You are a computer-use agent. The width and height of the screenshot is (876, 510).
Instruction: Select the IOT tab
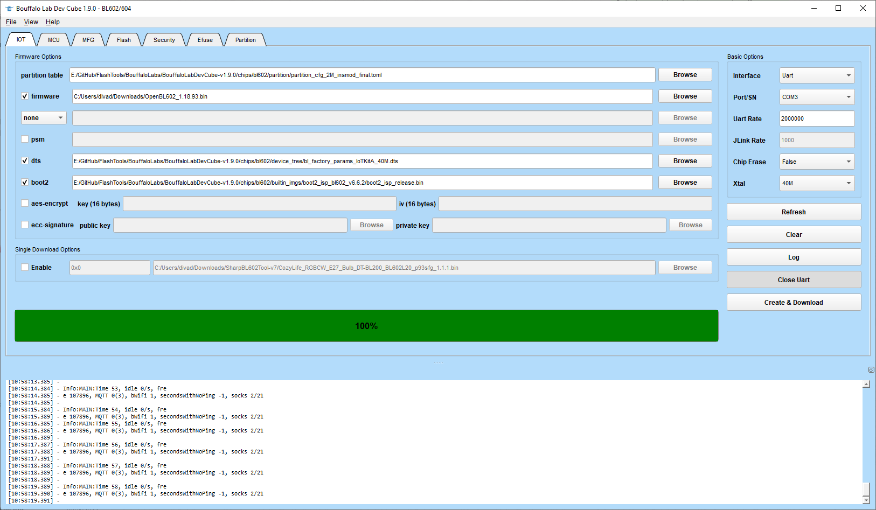(x=21, y=39)
